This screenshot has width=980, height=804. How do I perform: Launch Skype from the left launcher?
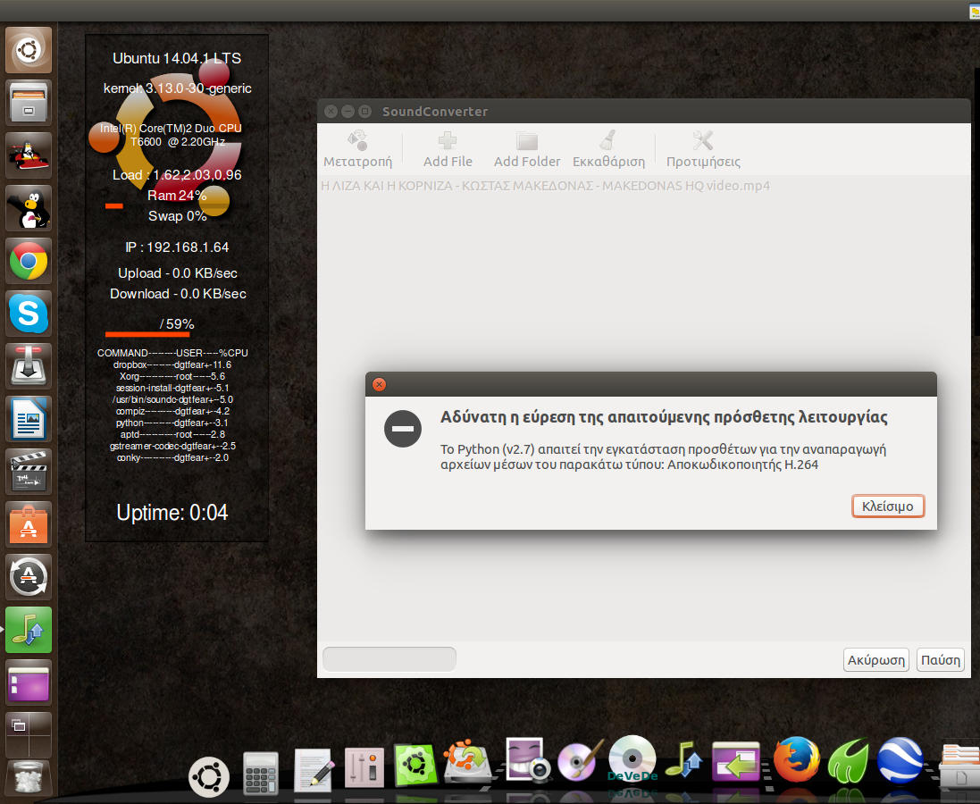pyautogui.click(x=29, y=314)
